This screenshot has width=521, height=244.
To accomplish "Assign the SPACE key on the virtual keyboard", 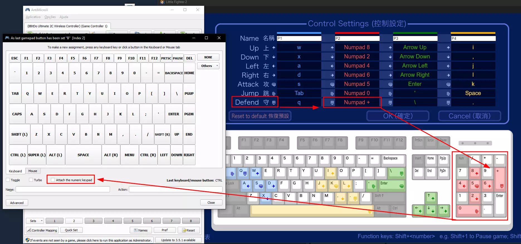I will click(x=83, y=155).
